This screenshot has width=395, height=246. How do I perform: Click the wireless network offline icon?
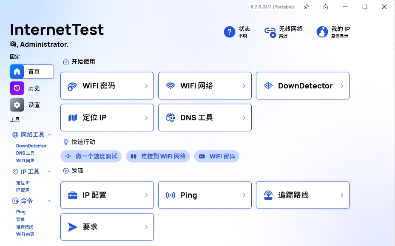[x=270, y=32]
